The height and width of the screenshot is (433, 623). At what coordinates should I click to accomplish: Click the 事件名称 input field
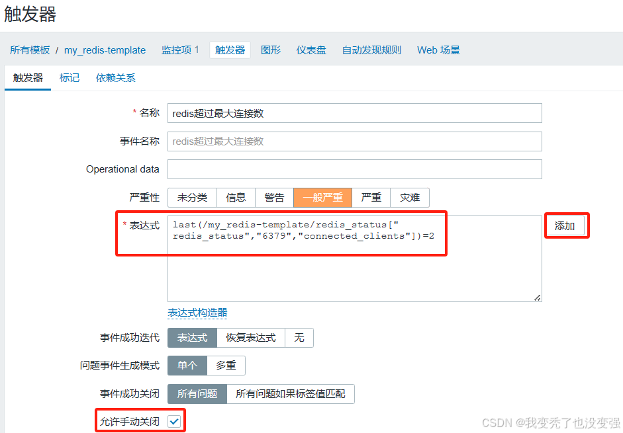coord(354,141)
